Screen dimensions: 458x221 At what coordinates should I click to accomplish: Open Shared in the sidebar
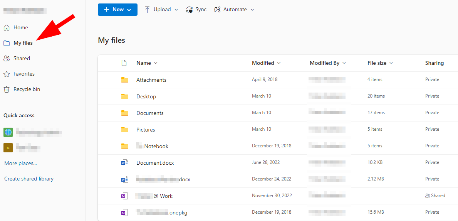[22, 59]
